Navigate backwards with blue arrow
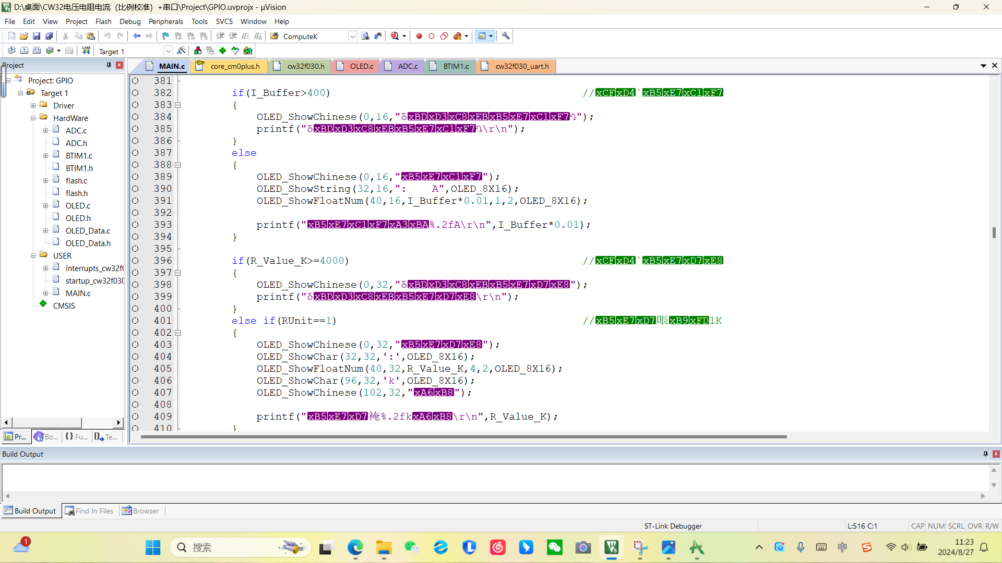The width and height of the screenshot is (1002, 563). tap(137, 36)
